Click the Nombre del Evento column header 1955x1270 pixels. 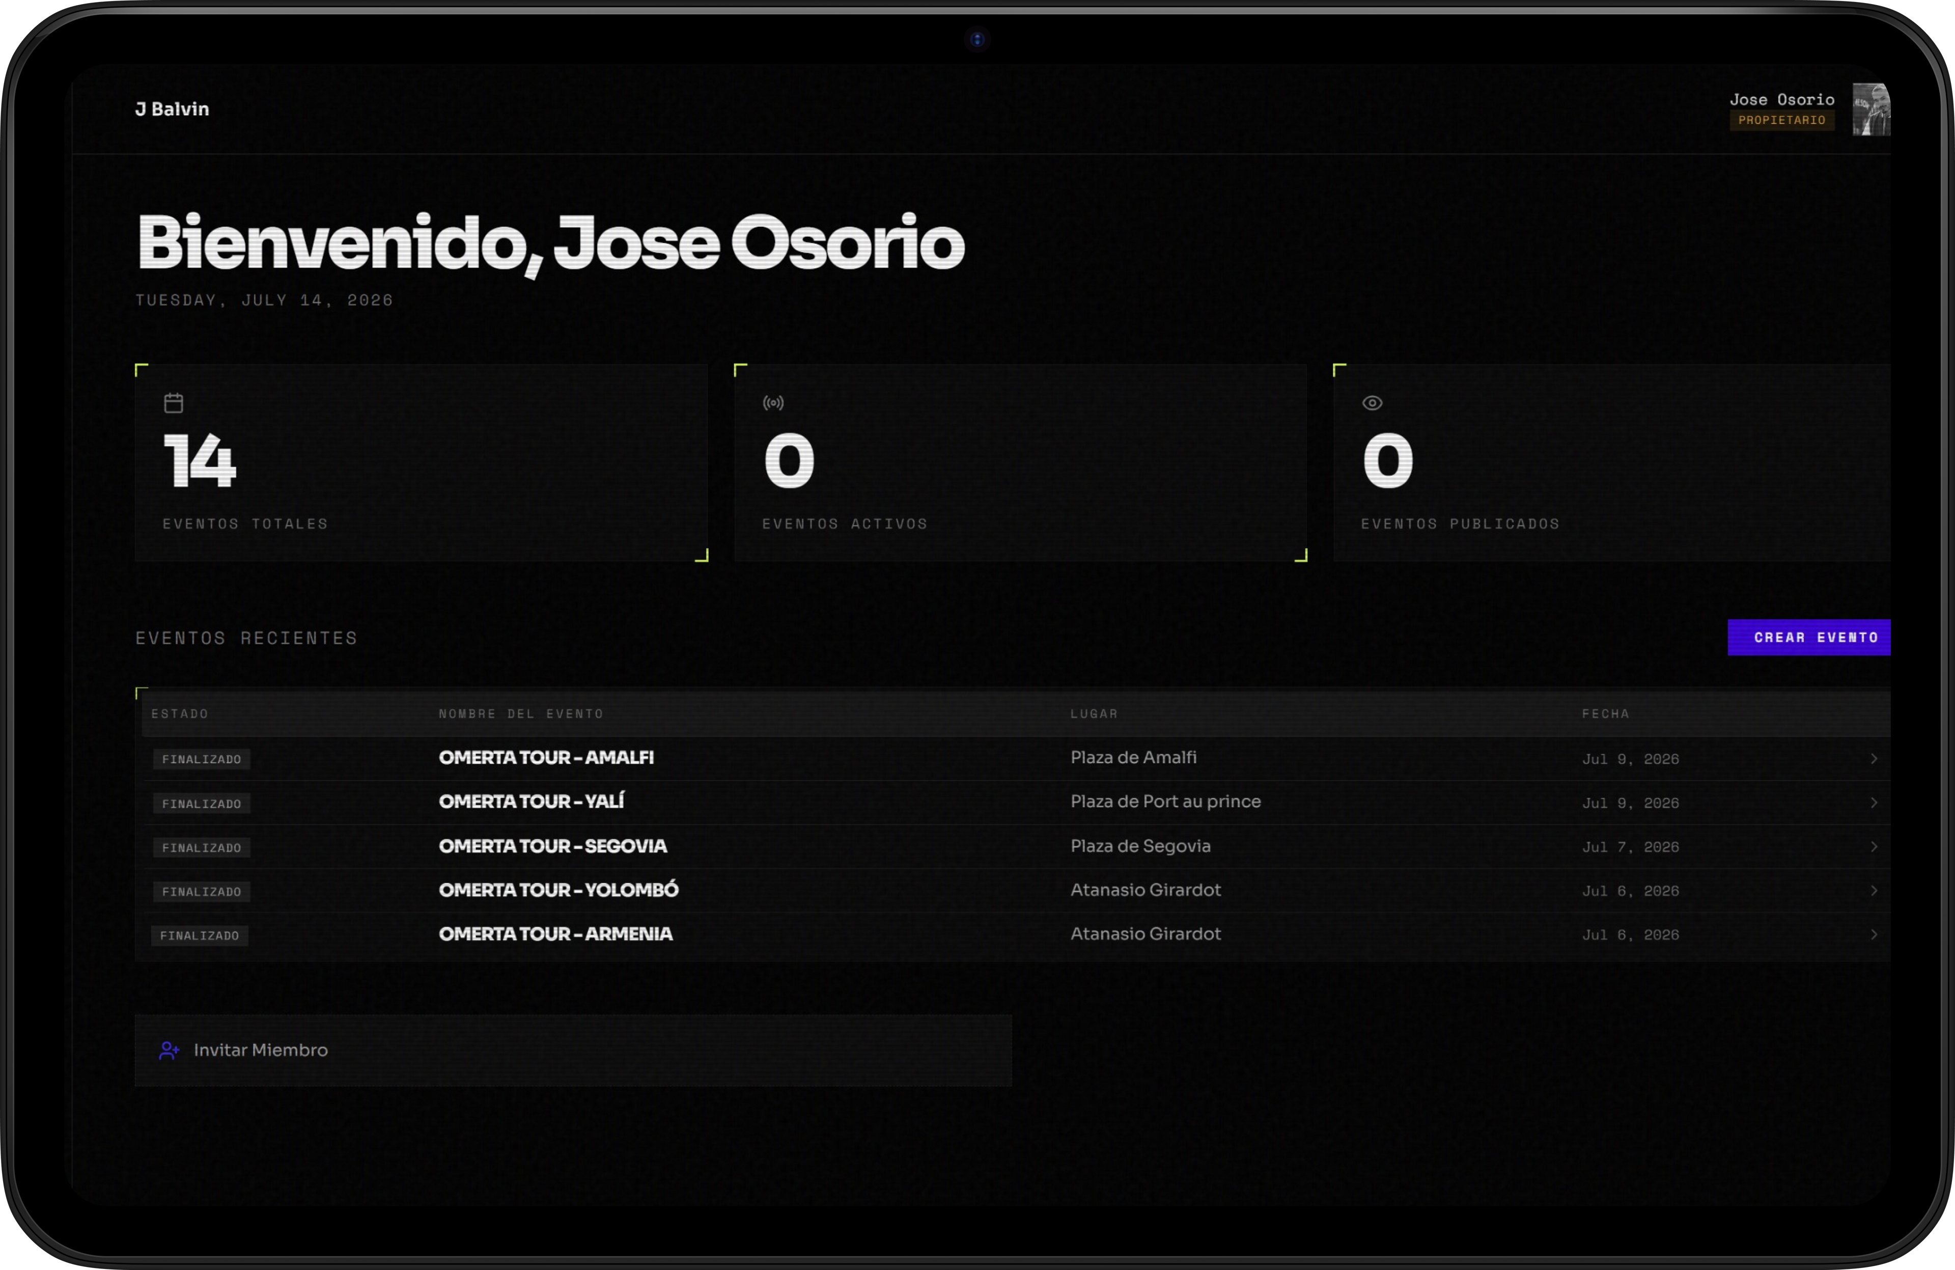(x=521, y=714)
